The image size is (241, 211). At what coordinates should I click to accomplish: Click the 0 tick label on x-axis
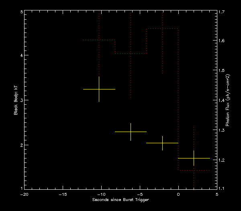point(178,194)
